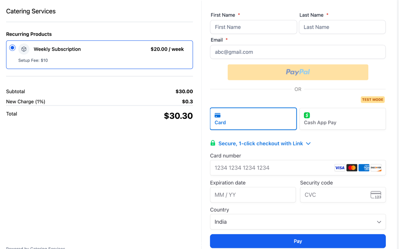Click the Secure 1-click checkout with Link text
The image size is (399, 249).
pyautogui.click(x=260, y=144)
